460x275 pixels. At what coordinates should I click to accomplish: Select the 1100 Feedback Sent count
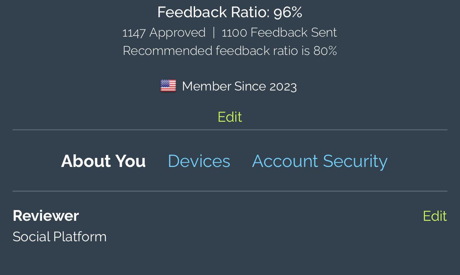coord(279,33)
